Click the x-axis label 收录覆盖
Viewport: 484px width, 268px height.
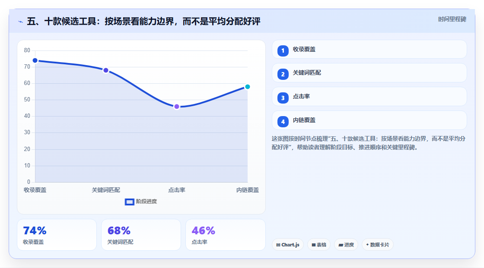[x=35, y=190]
